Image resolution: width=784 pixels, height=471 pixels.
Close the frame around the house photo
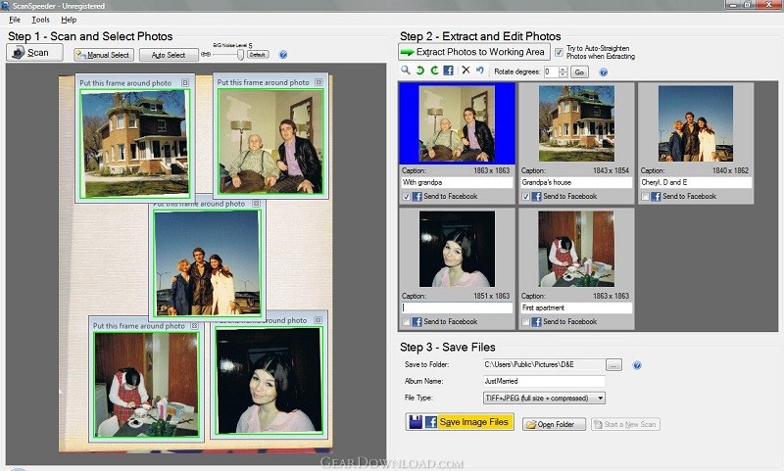coord(185,83)
